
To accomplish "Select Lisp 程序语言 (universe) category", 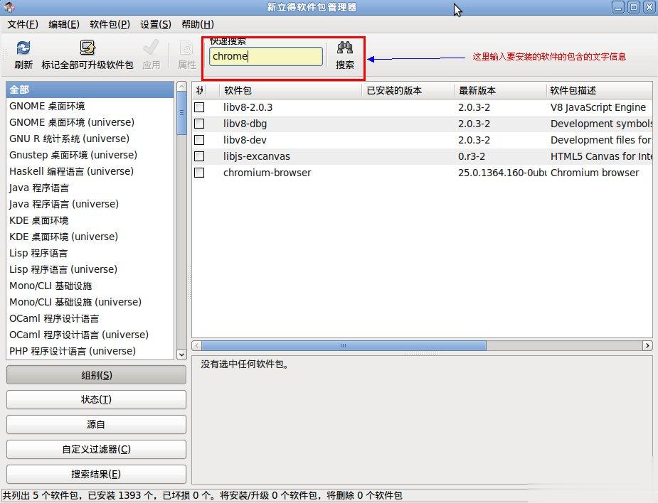I will (x=90, y=269).
